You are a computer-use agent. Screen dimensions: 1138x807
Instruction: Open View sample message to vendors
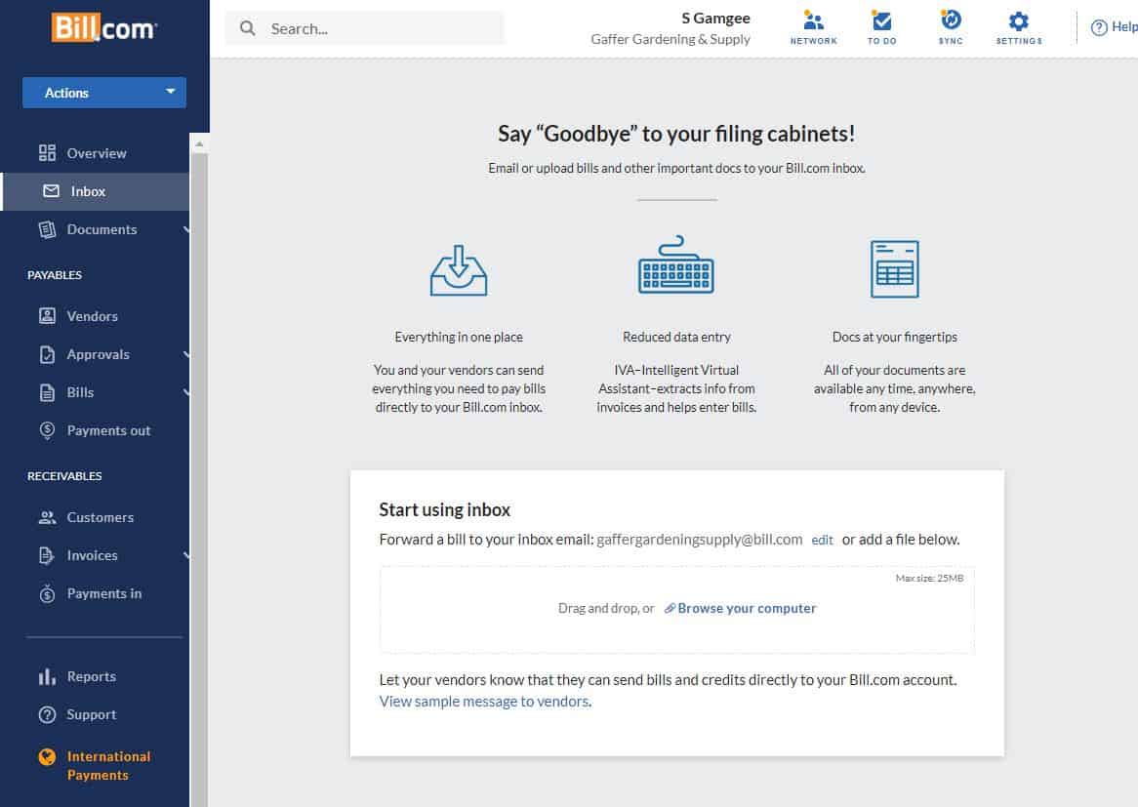[484, 702]
